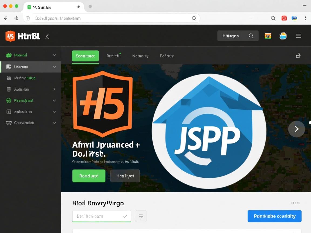Click the green button in the hero banner

pyautogui.click(x=89, y=176)
